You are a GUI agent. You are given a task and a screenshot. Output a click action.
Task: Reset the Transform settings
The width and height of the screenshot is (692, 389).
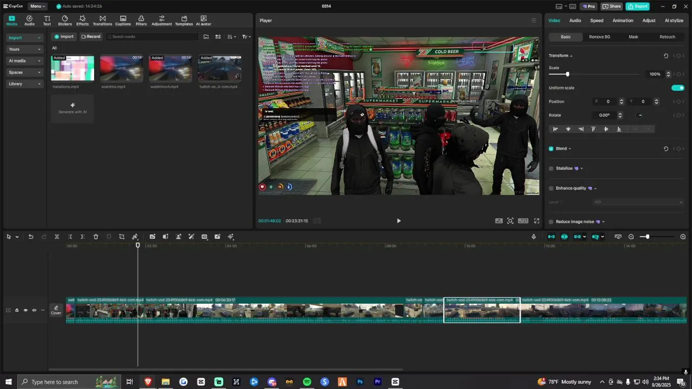(x=666, y=56)
